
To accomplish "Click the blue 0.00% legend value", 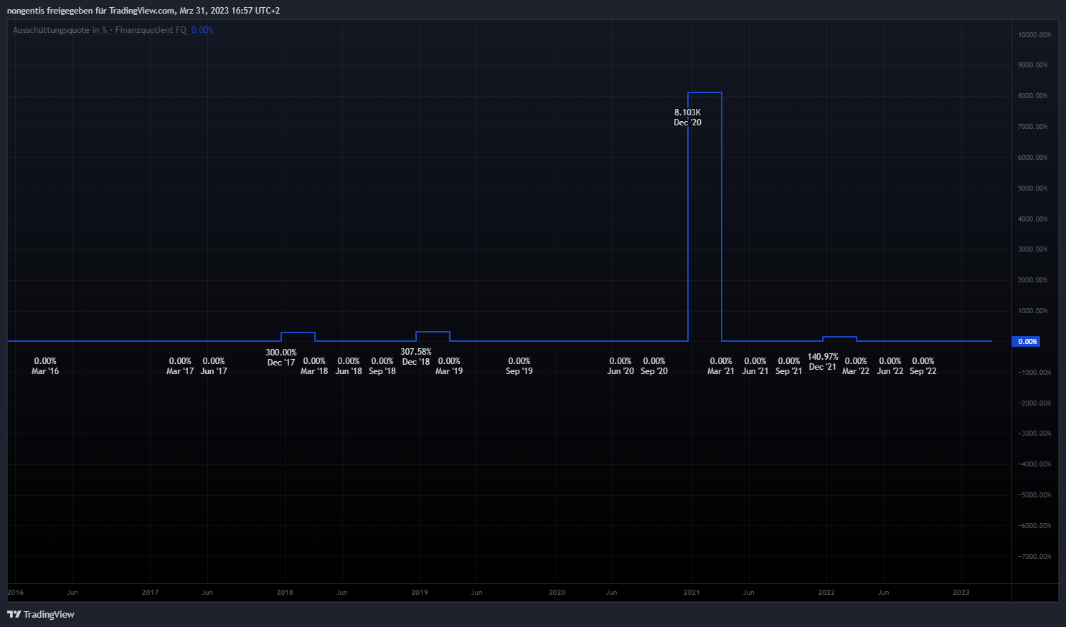I will point(202,30).
